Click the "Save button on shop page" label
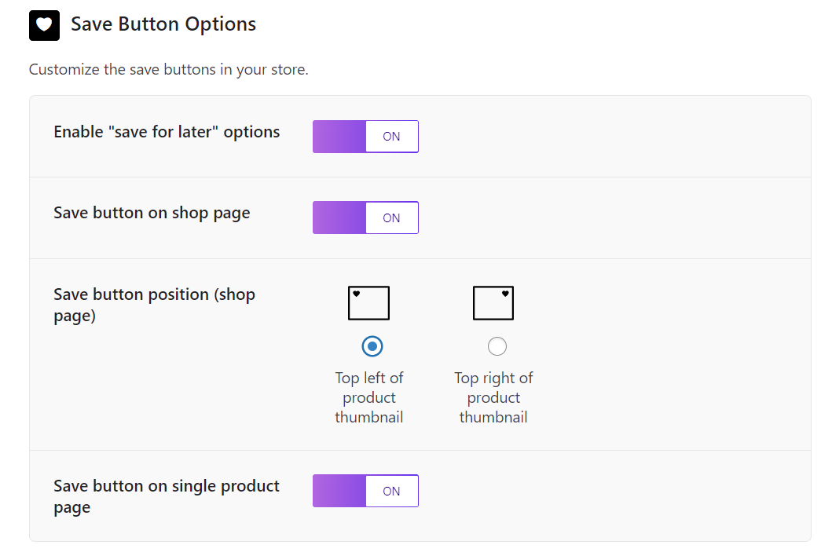Viewport: 832px width, 552px height. coord(152,213)
